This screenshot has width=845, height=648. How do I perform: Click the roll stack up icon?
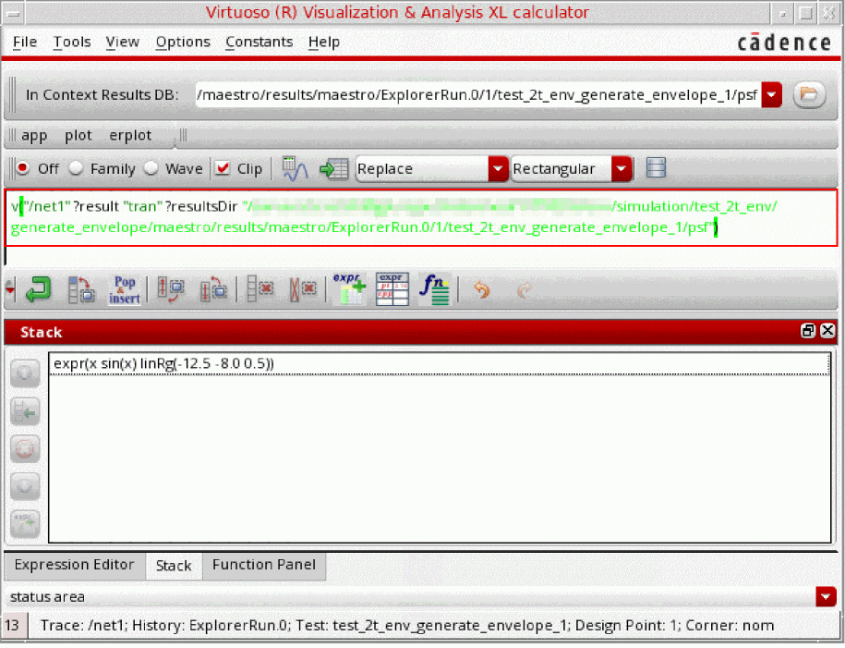170,289
